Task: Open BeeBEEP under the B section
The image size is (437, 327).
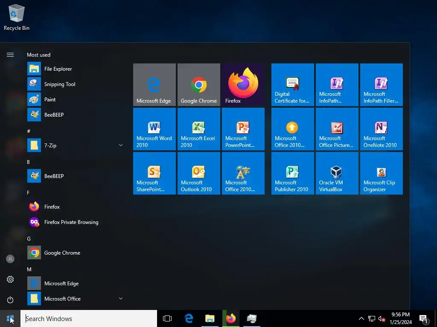Action: point(75,176)
